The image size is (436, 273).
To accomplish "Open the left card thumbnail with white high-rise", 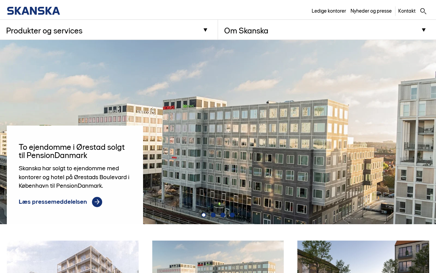I will [73, 257].
